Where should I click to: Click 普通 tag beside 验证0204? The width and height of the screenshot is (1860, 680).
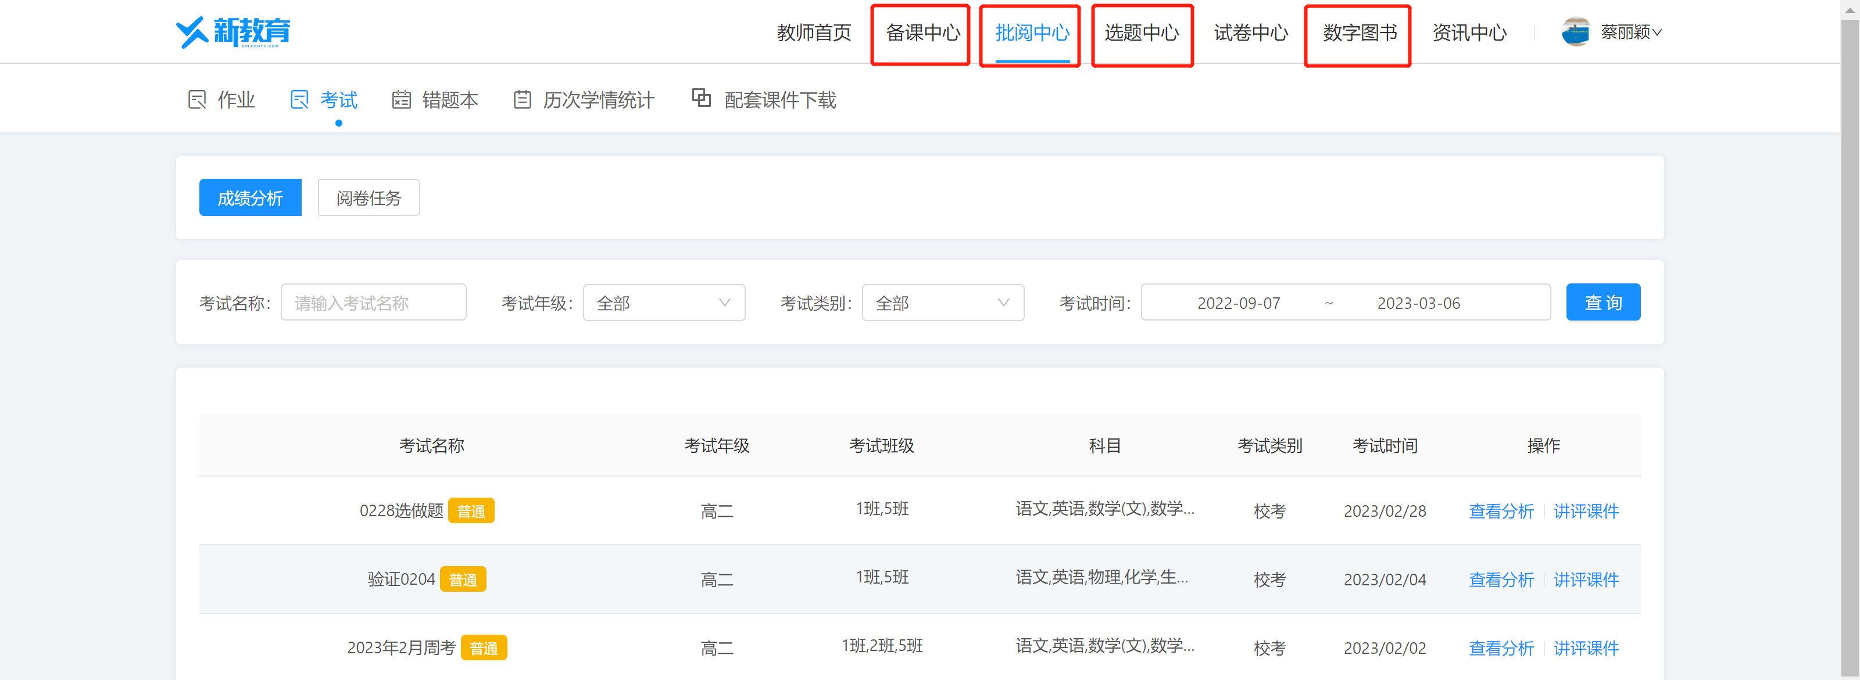tap(463, 580)
